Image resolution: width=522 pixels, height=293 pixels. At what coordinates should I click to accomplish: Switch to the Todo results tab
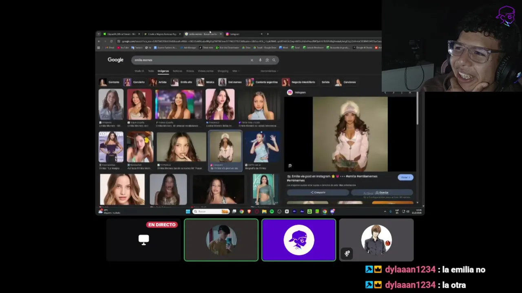pyautogui.click(x=151, y=71)
